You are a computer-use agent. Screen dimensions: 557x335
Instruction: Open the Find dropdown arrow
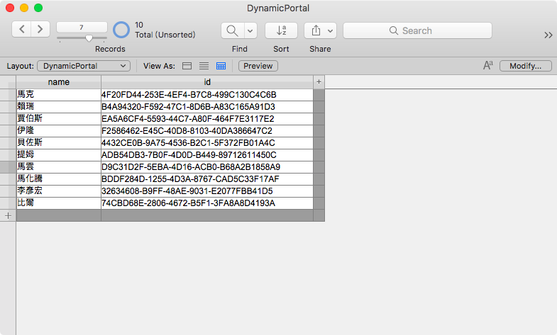click(250, 30)
